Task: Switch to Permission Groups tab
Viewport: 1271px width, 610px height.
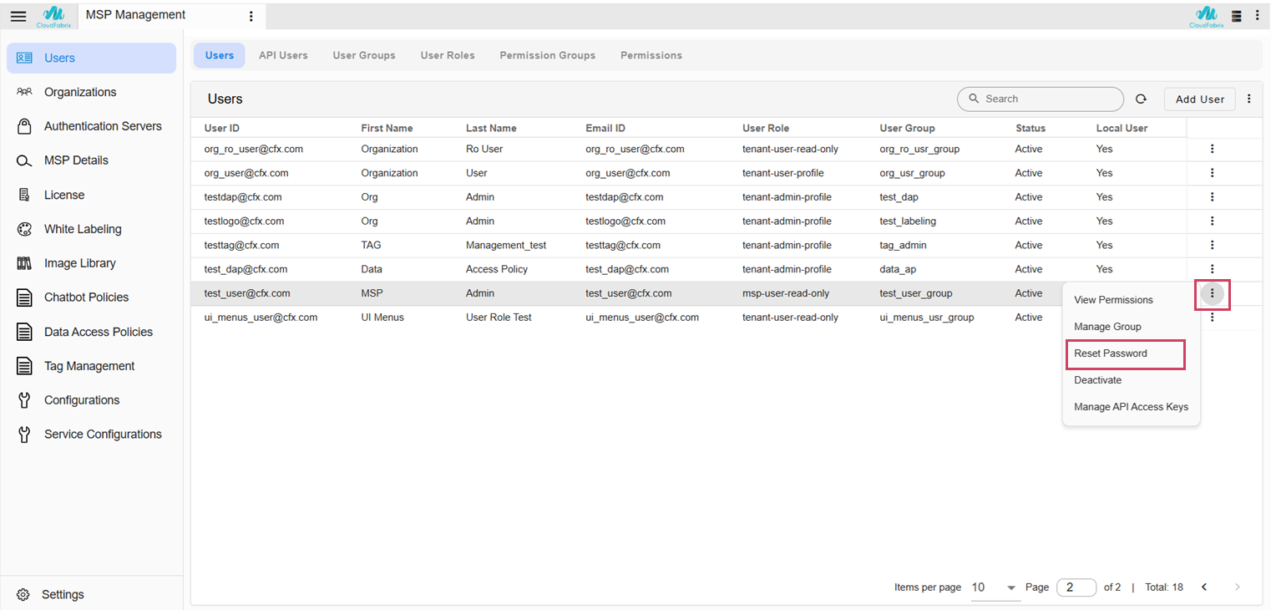Action: (x=548, y=55)
